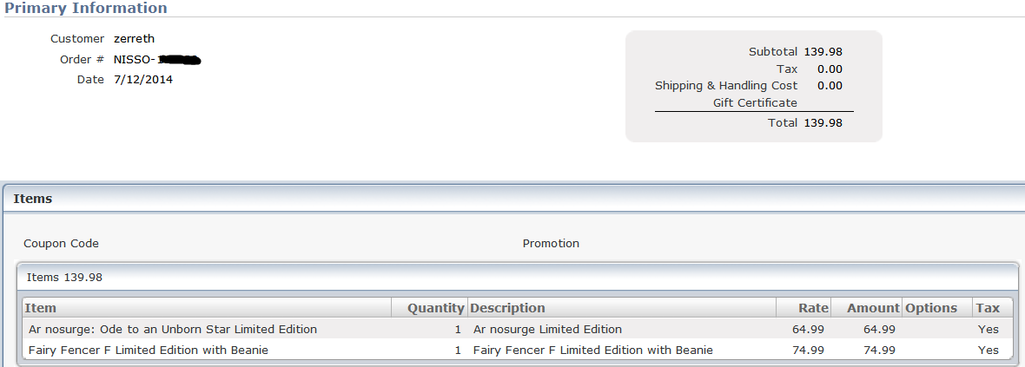Click the Subtotal value in summary box
This screenshot has width=1025, height=367.
coord(823,52)
